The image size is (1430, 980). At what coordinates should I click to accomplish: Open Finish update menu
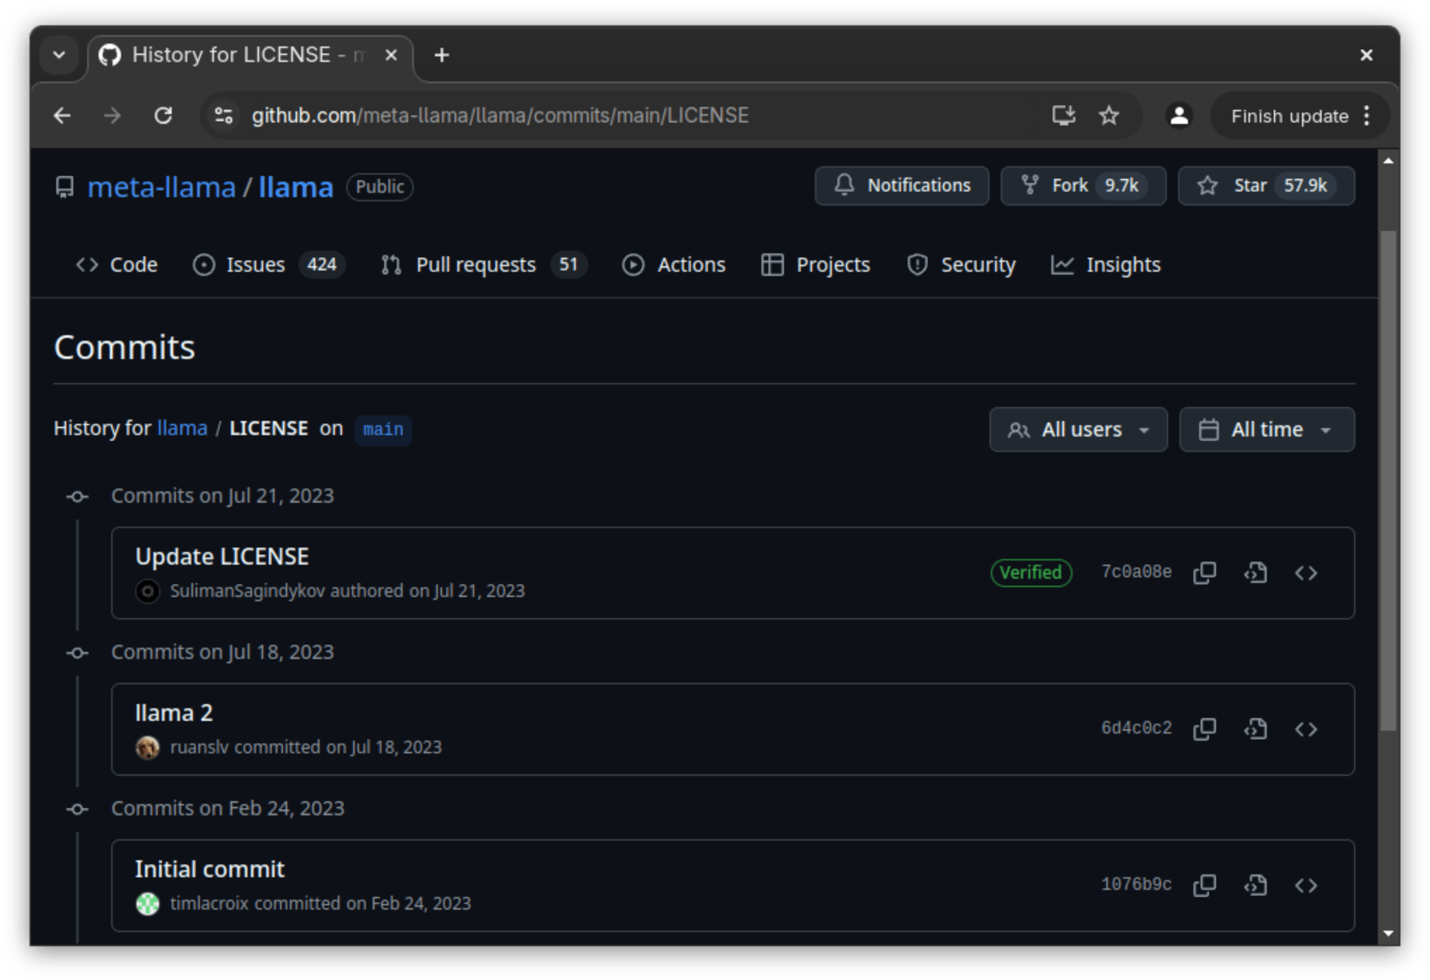pos(1299,115)
